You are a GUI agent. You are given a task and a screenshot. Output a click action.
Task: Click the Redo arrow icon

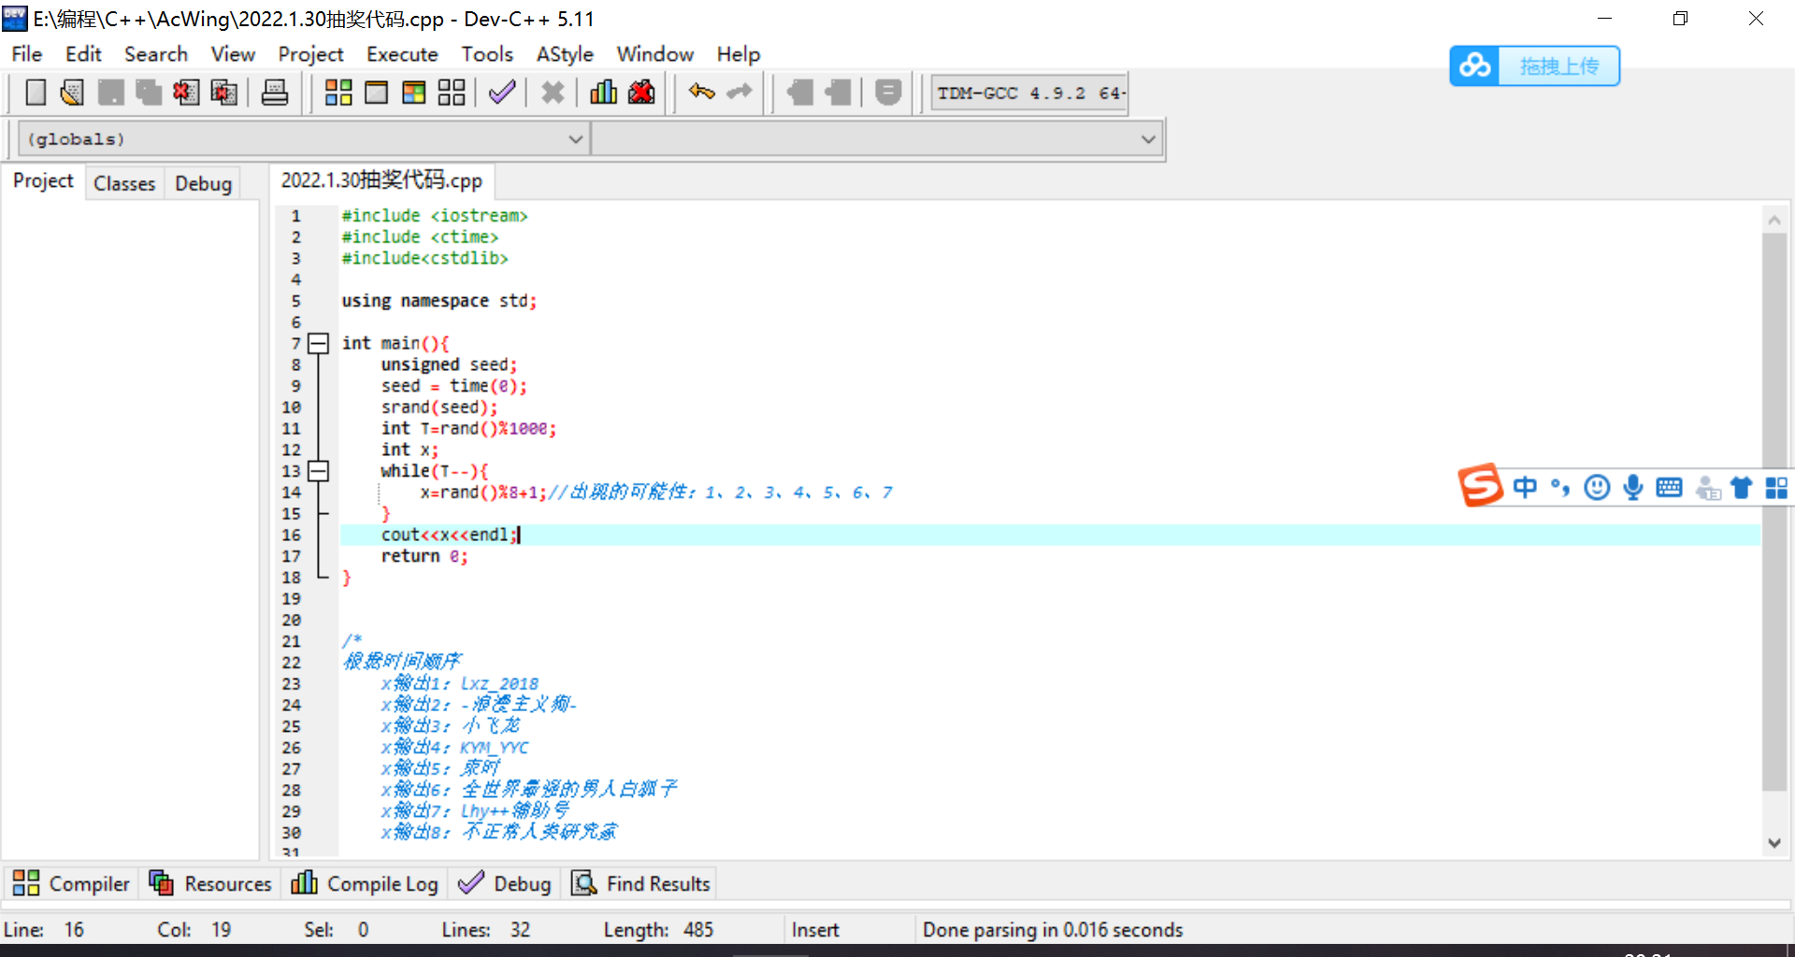740,92
